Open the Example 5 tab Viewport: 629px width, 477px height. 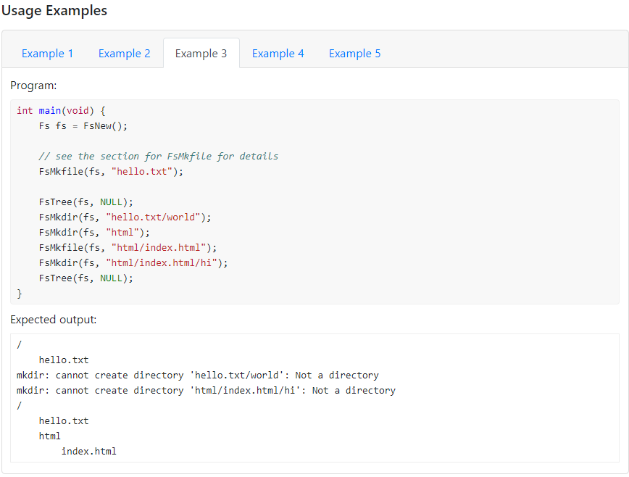(354, 53)
